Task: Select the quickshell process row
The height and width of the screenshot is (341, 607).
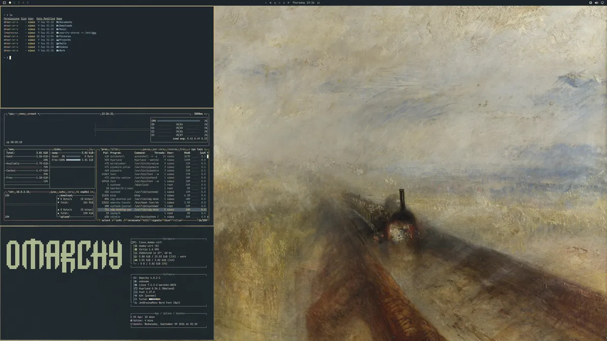Action: tap(152, 157)
